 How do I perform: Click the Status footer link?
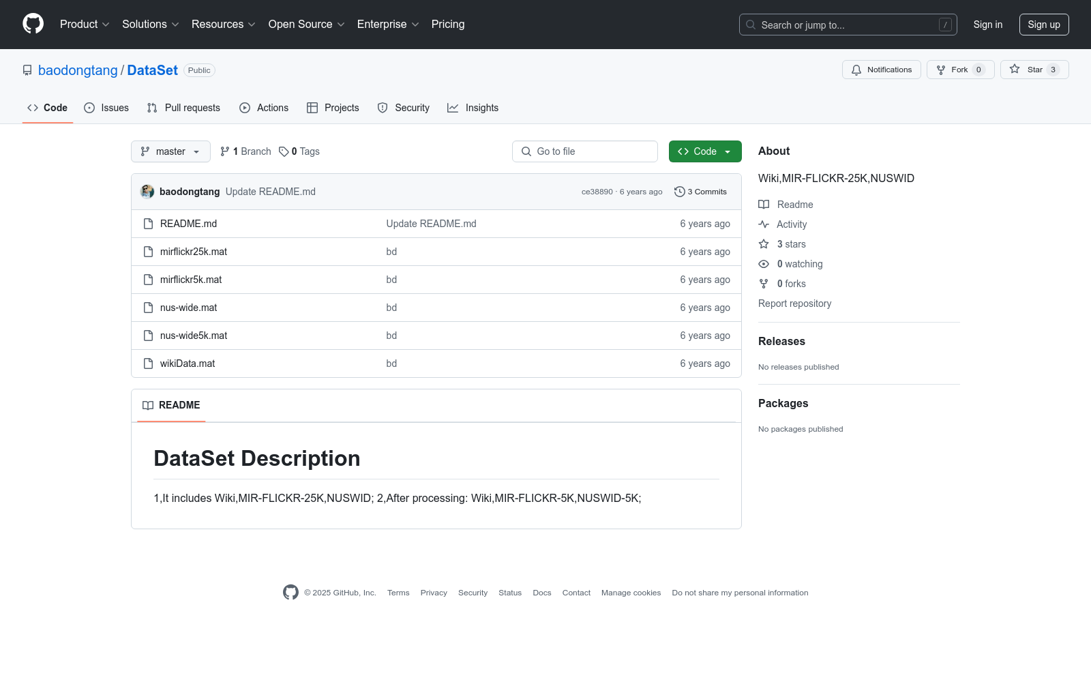coord(510,593)
